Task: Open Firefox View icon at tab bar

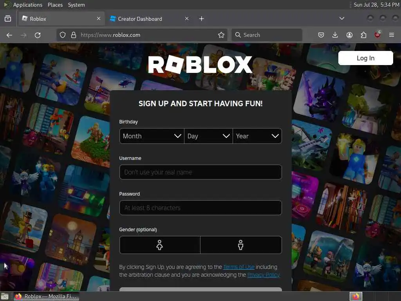Action: tap(8, 19)
